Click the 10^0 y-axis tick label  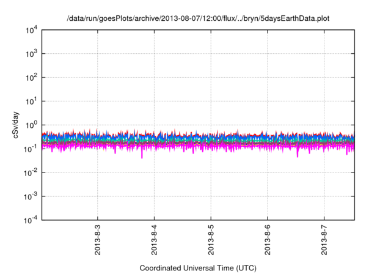click(31, 125)
